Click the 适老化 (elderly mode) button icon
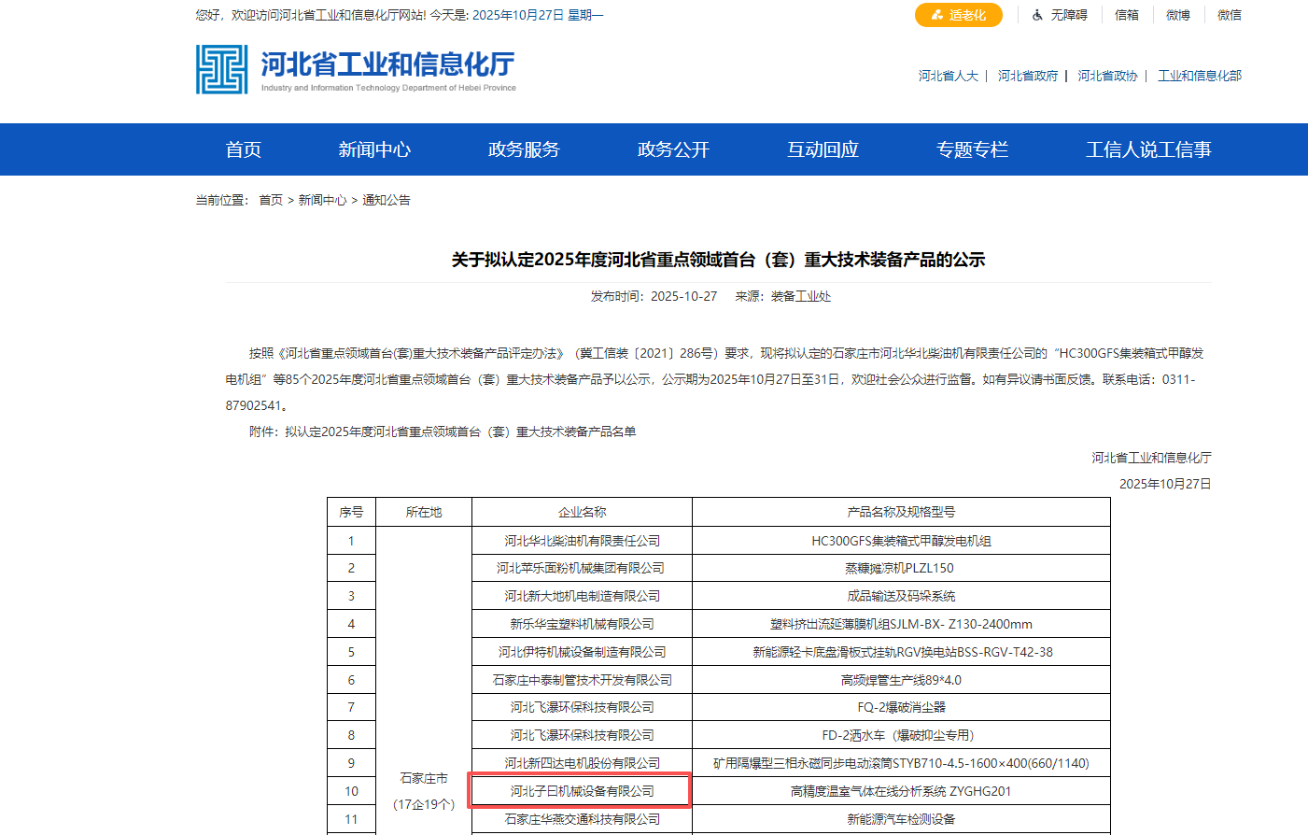The width and height of the screenshot is (1308, 835). click(935, 15)
